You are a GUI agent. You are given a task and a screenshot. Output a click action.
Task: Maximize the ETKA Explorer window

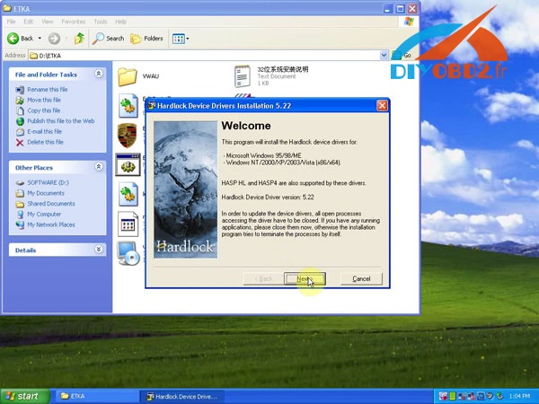(x=400, y=9)
